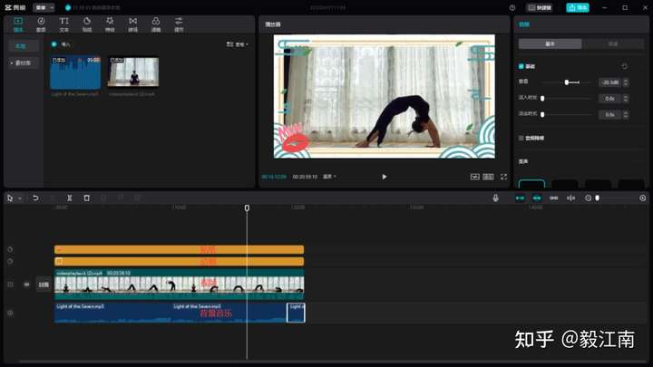Start voice-over recording with microphone icon
Viewport: 653px width, 367px height.
[x=495, y=198]
